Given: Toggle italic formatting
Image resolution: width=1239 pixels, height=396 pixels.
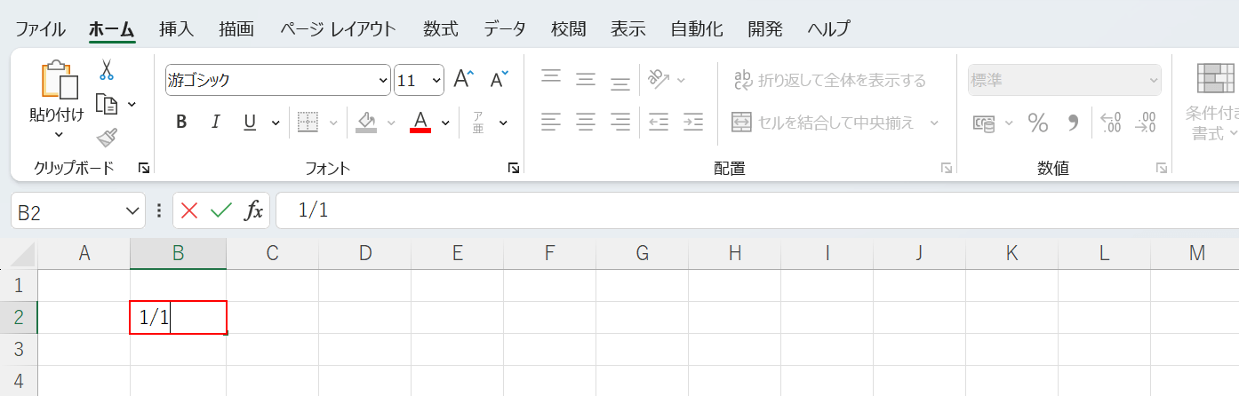Looking at the screenshot, I should 214,123.
